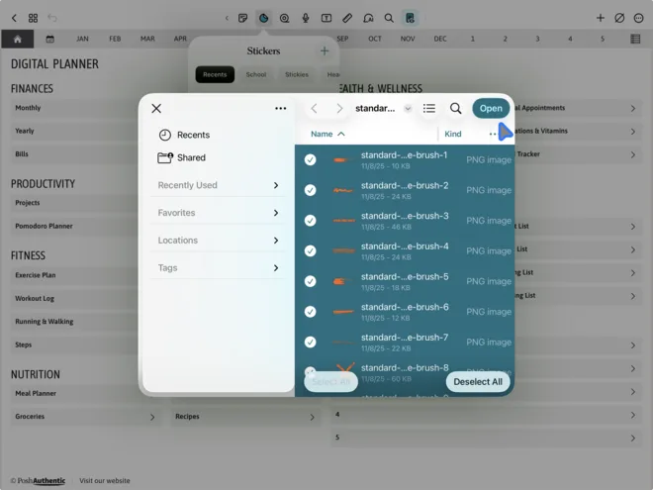Open Recents in file picker sidebar

point(184,135)
